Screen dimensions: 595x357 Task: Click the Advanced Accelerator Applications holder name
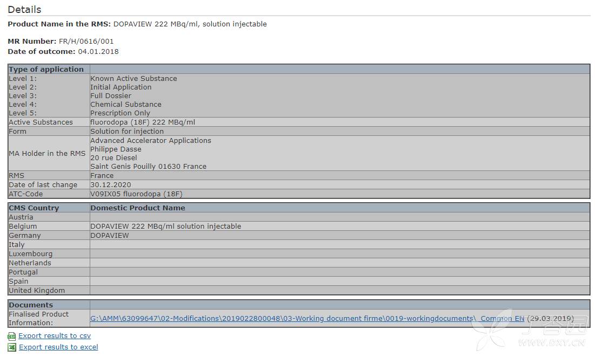click(x=151, y=141)
